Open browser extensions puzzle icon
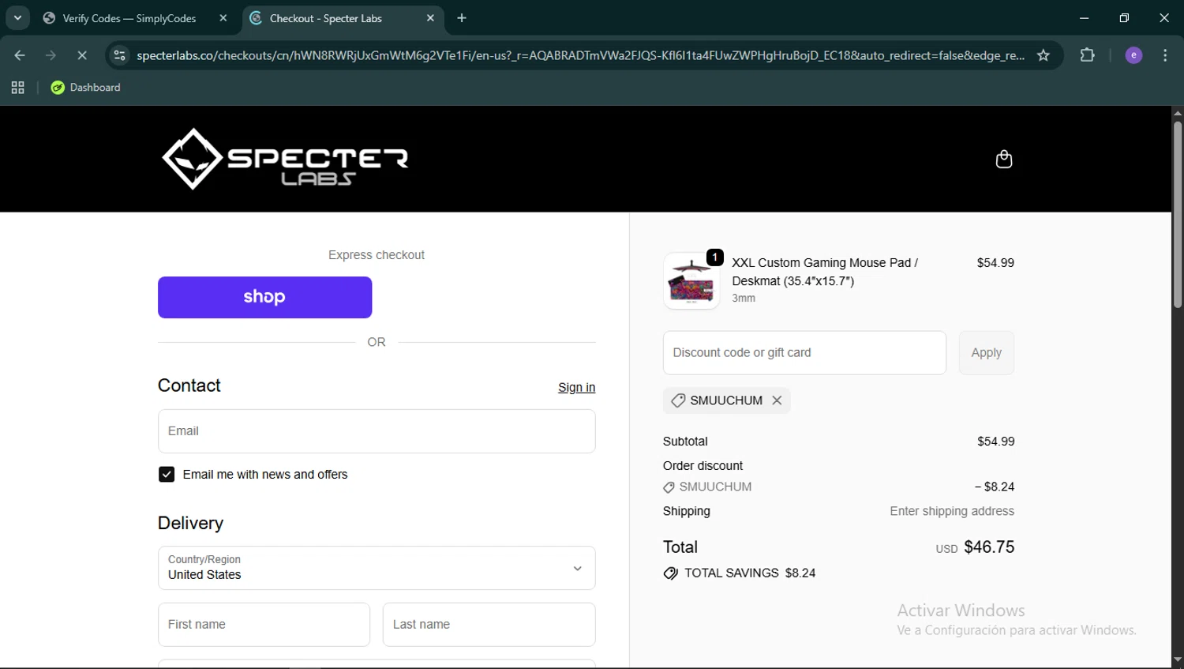This screenshot has width=1184, height=669. [x=1088, y=55]
